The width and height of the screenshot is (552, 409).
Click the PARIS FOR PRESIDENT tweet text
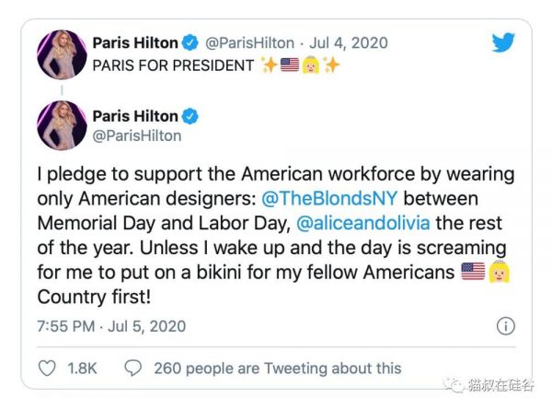click(172, 65)
